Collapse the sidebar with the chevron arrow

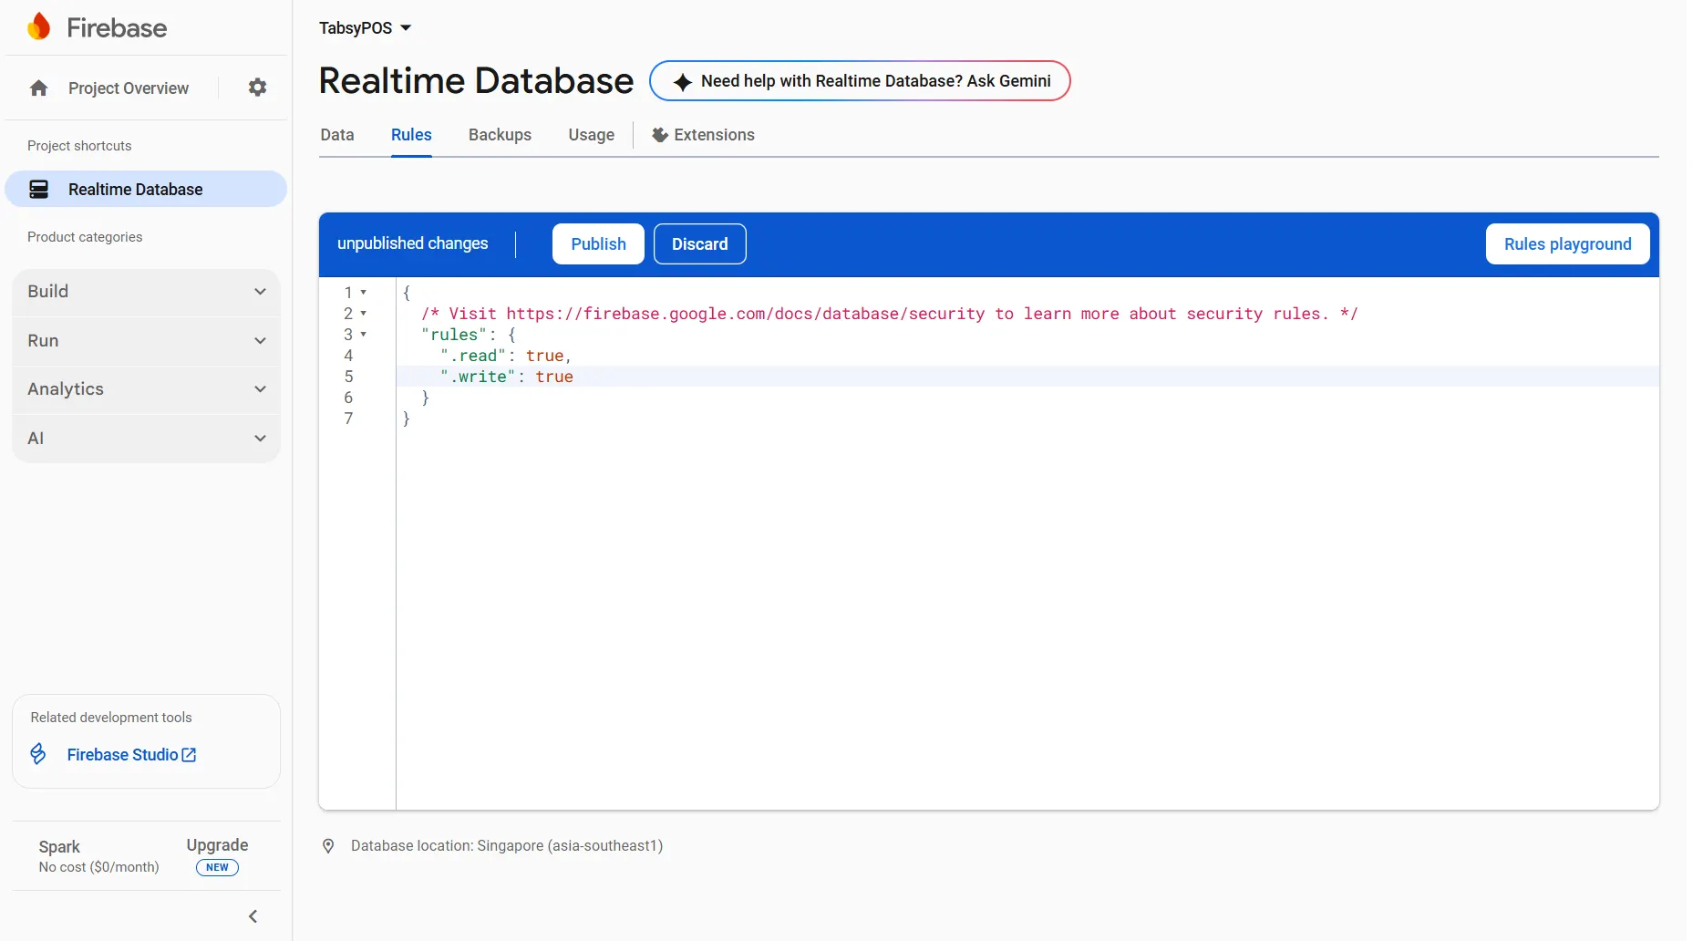253,916
